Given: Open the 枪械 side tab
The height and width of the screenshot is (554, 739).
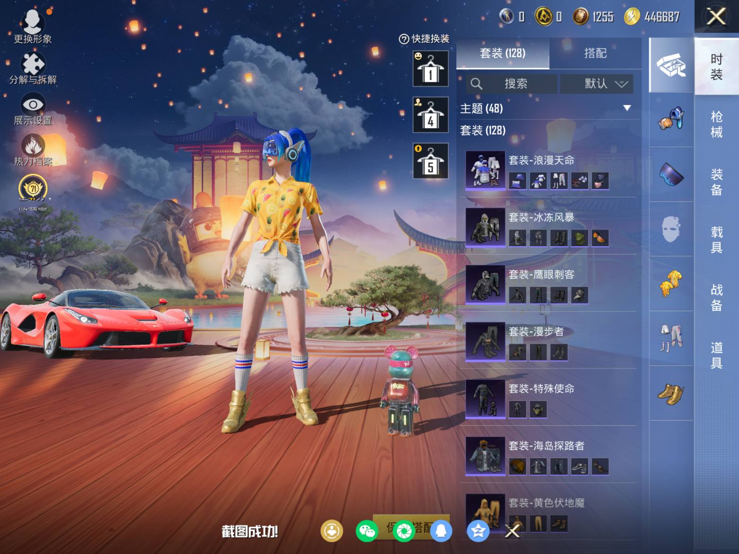Looking at the screenshot, I should [716, 124].
